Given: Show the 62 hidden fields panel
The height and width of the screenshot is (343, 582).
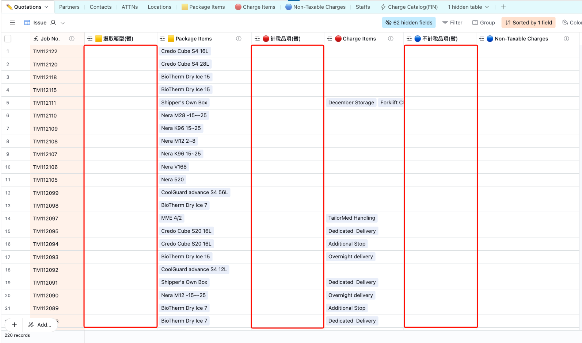Looking at the screenshot, I should pos(409,23).
